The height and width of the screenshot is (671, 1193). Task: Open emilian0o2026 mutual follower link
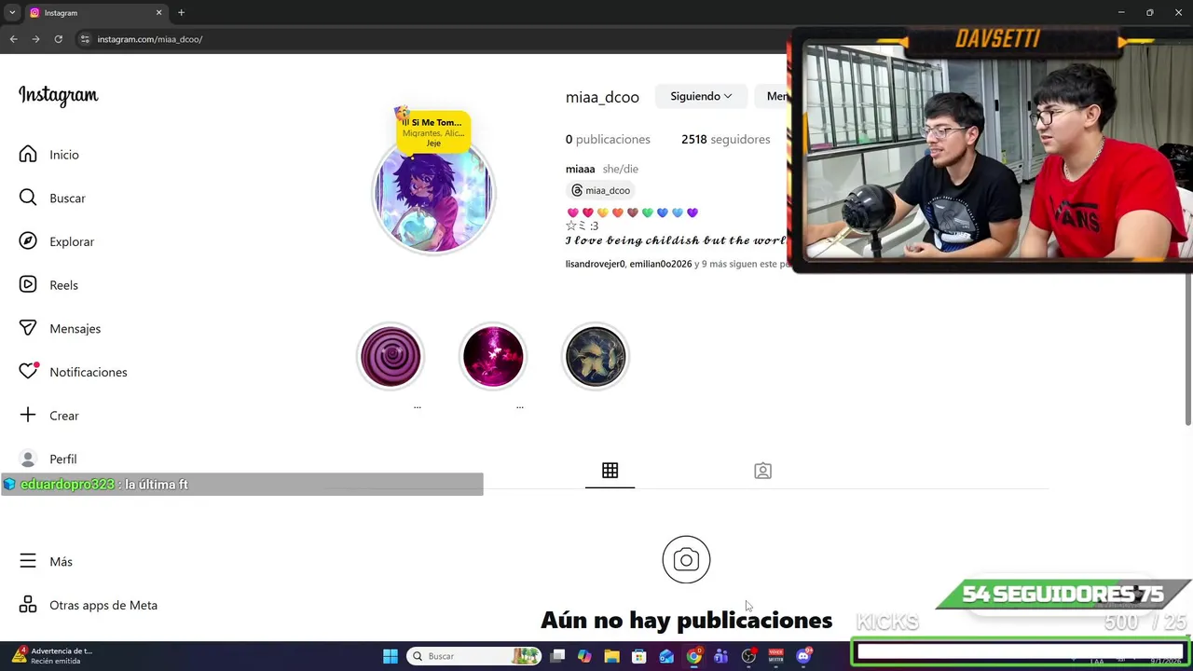coord(661,264)
